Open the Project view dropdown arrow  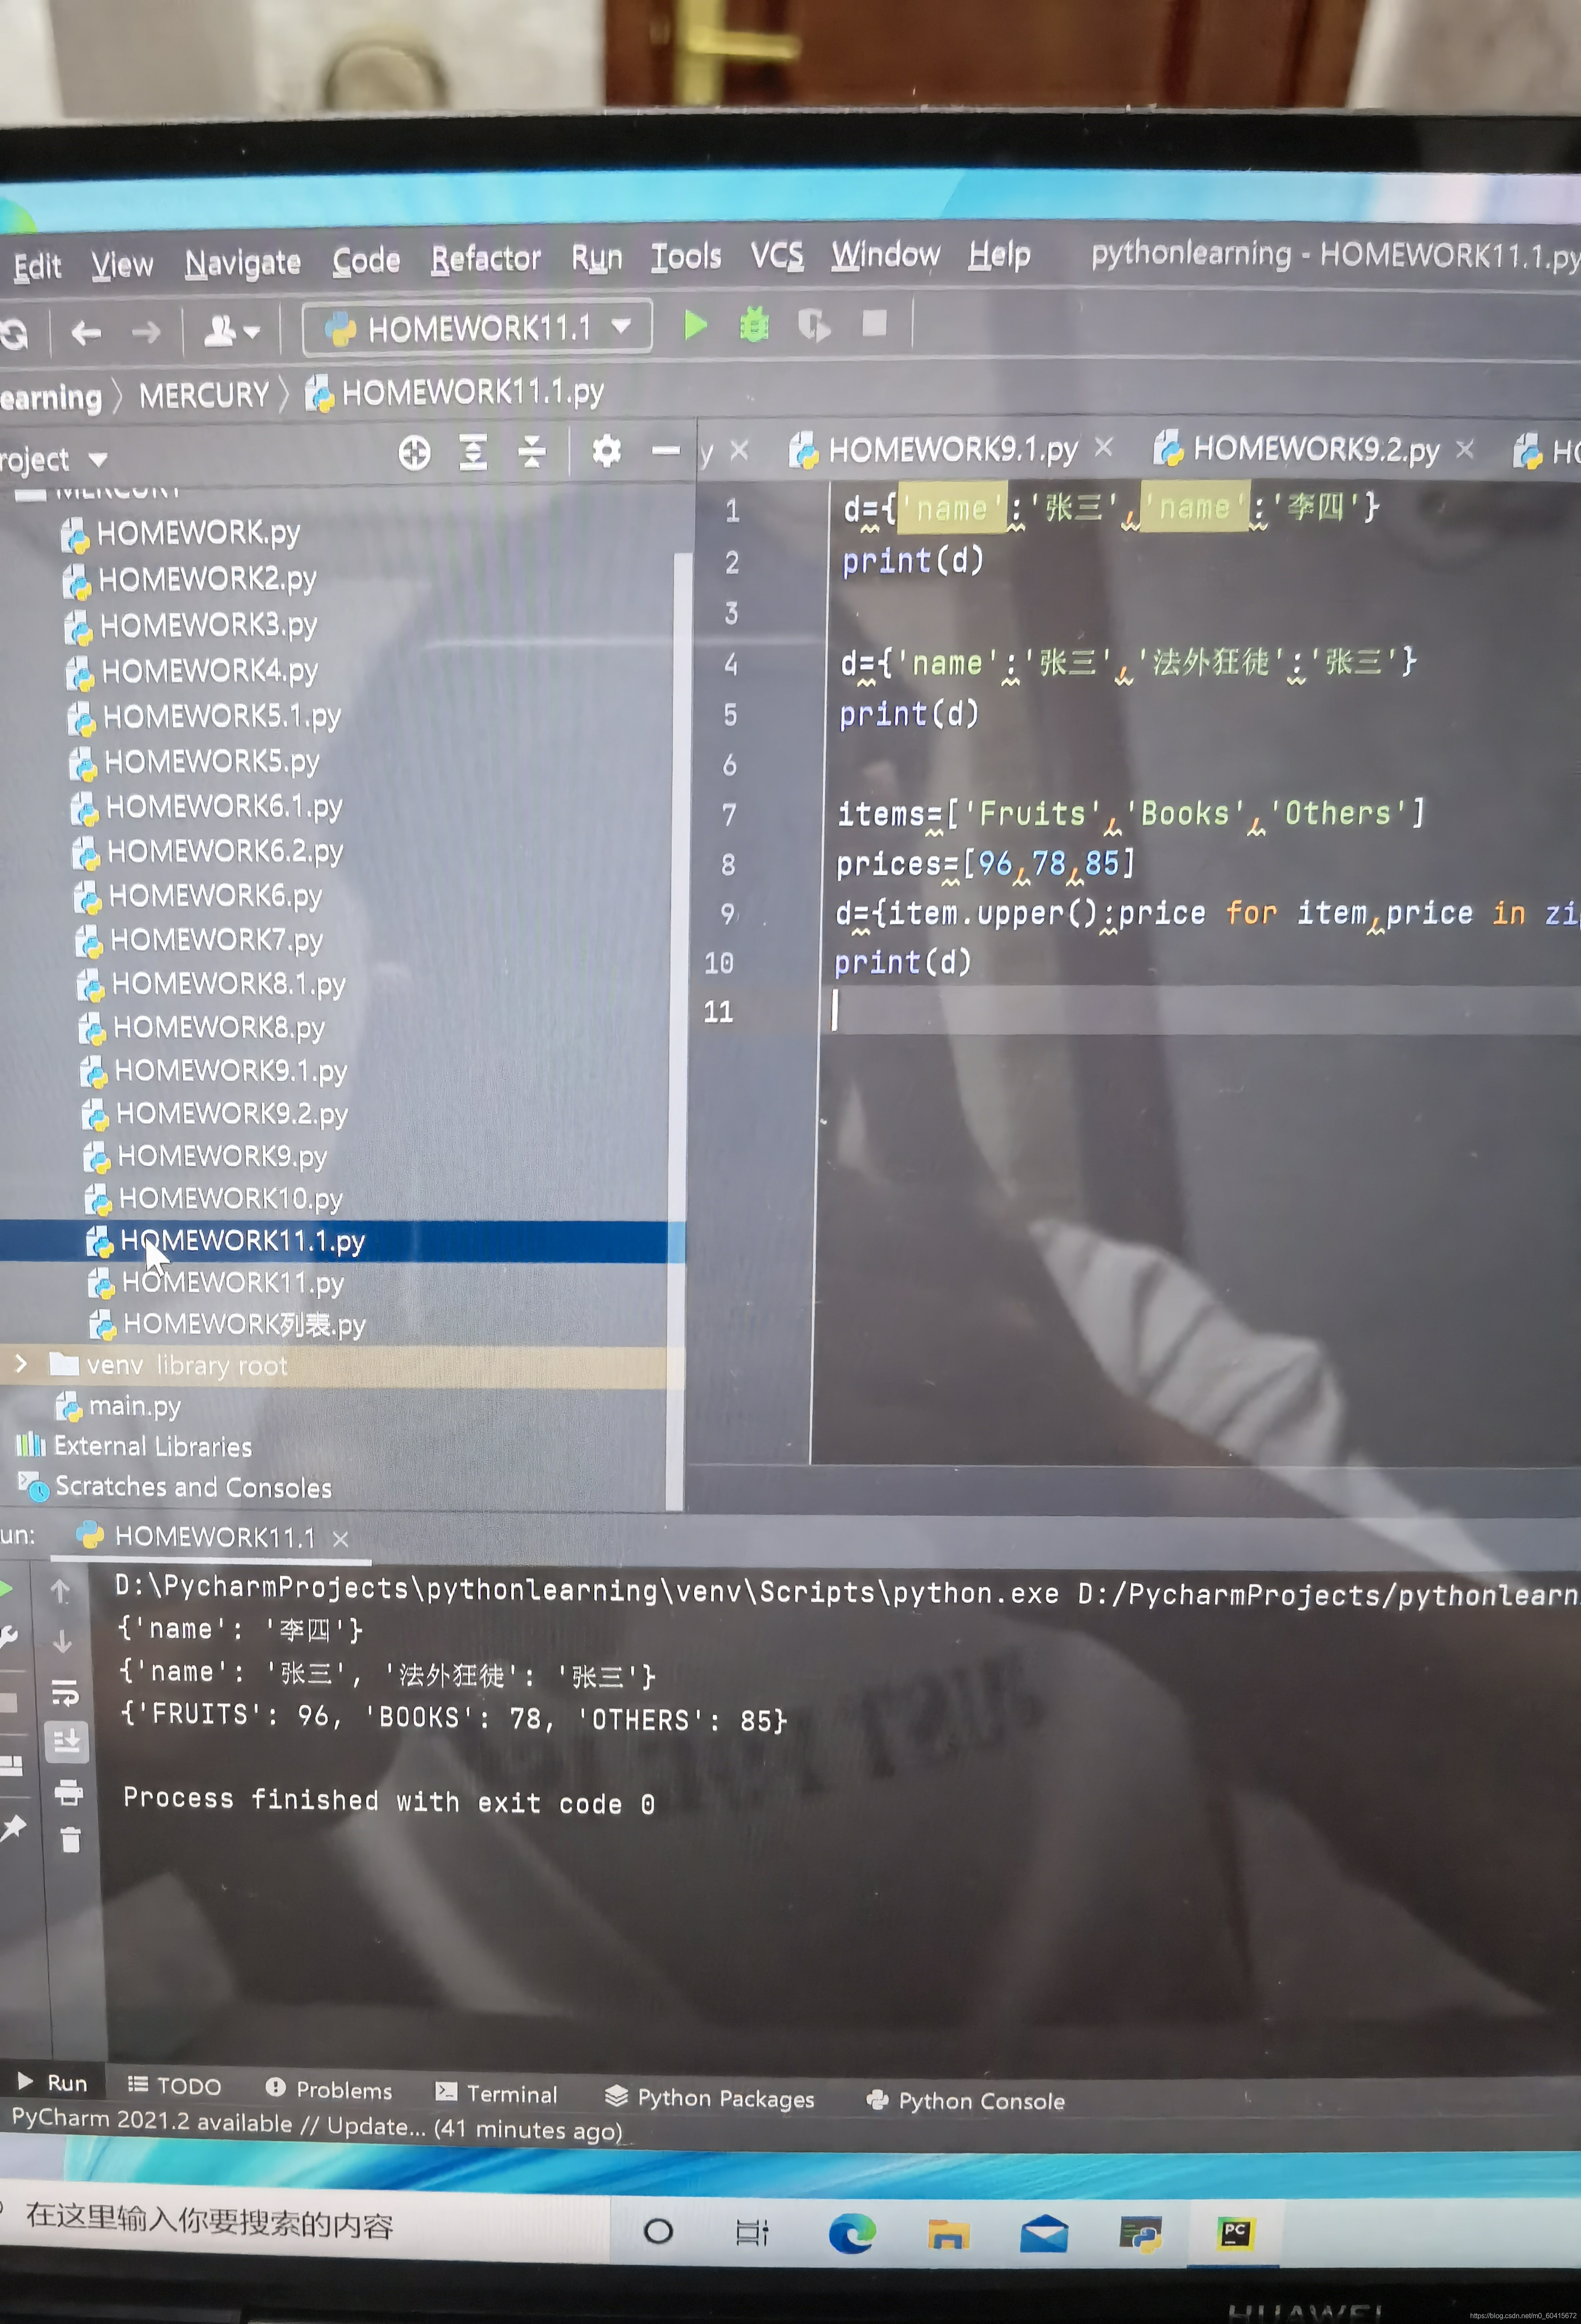(x=97, y=460)
